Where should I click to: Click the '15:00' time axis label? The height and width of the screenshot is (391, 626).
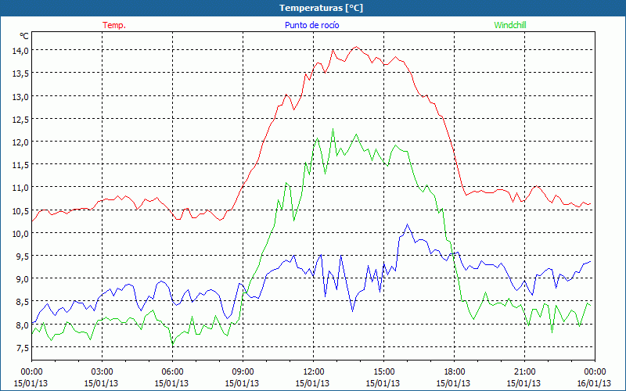point(383,372)
